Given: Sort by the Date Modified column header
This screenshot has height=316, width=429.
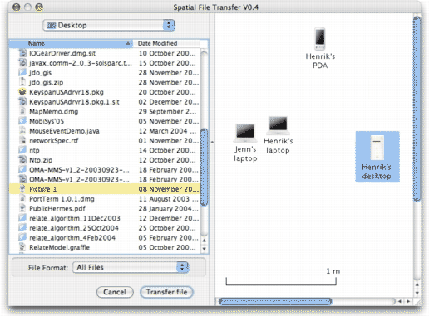Looking at the screenshot, I should click(x=166, y=43).
